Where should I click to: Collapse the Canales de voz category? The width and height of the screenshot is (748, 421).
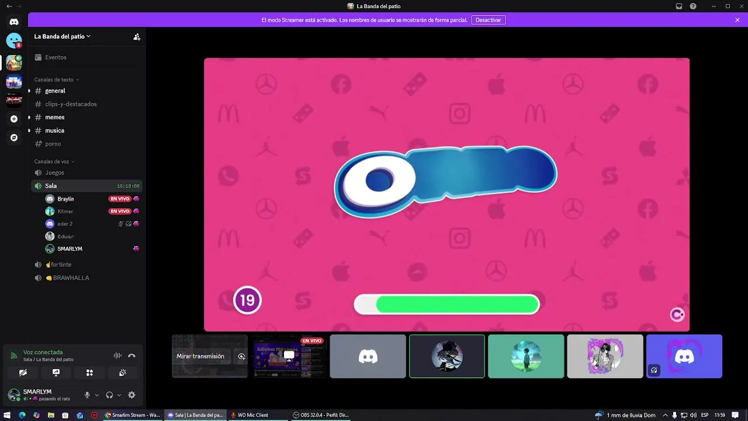point(54,161)
